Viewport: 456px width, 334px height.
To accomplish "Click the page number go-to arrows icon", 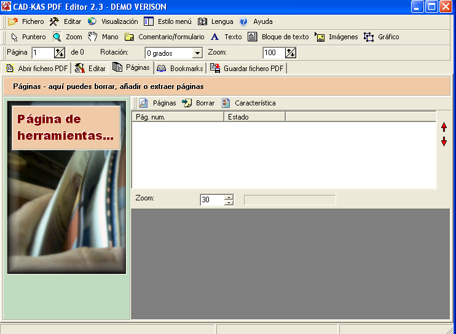I will point(60,53).
